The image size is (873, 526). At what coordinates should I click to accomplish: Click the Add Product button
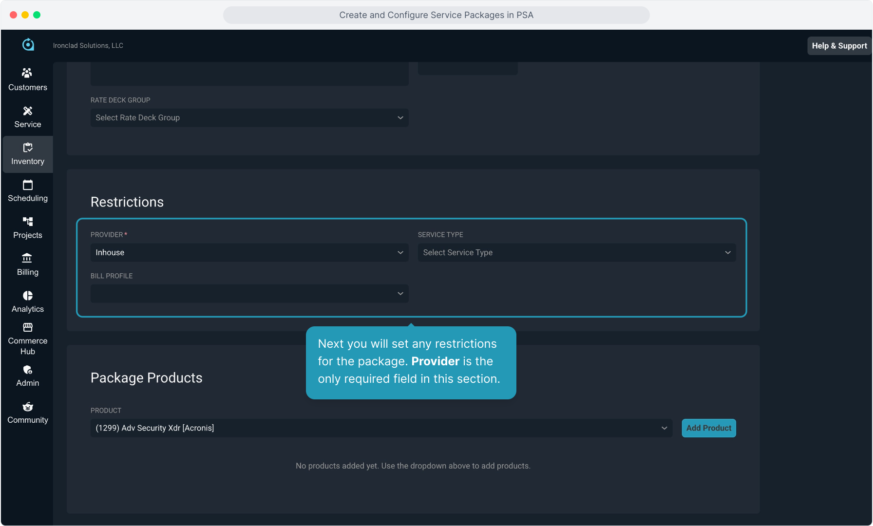tap(708, 428)
